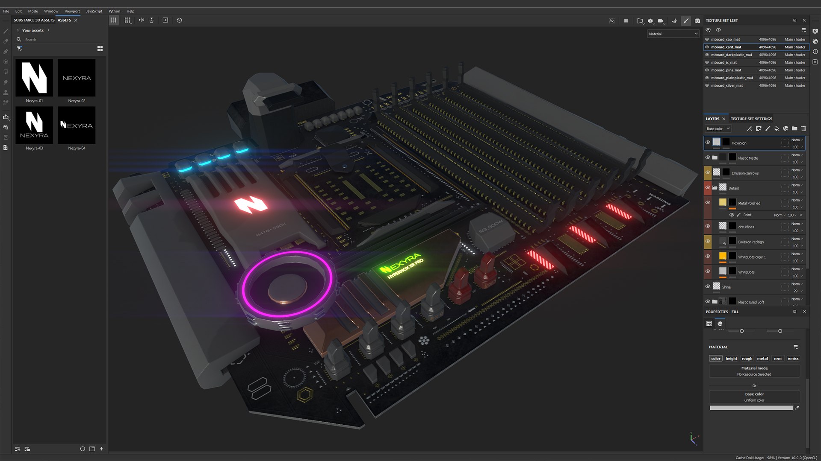
Task: Select the Clone stamp tool in left toolbar
Action: click(x=6, y=93)
